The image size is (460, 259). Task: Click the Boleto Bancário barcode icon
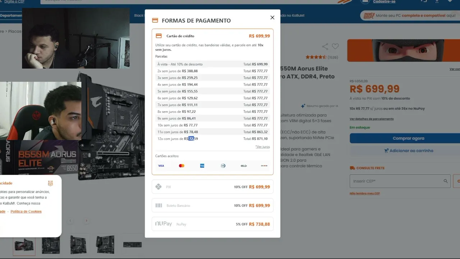coord(158,205)
